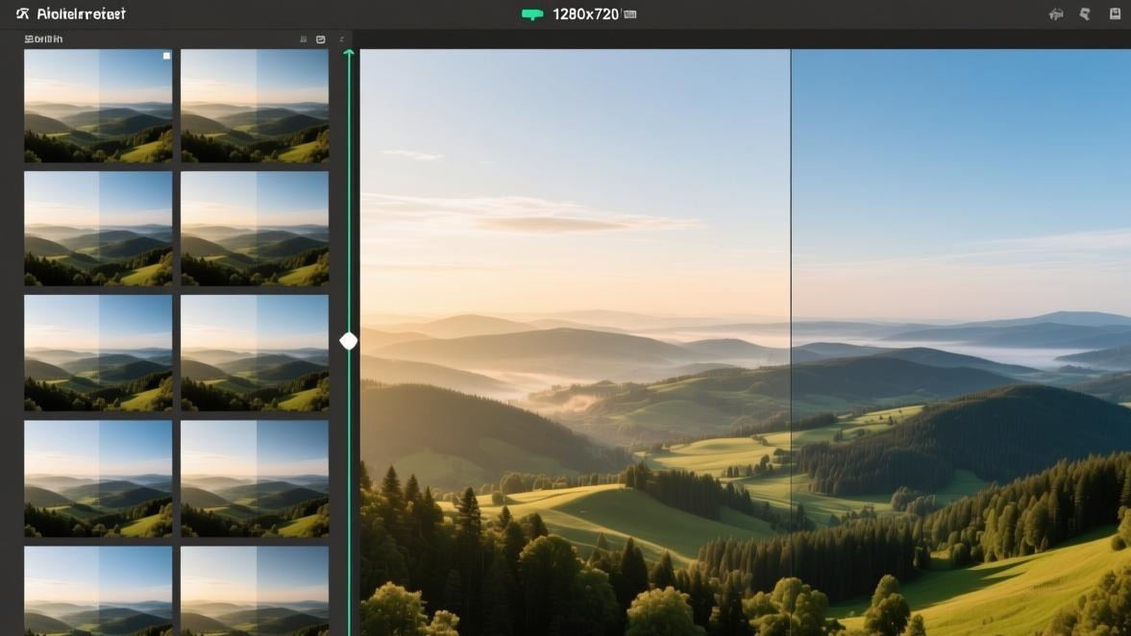Click the green status indicator beside 1280x720
The width and height of the screenshot is (1131, 636).
pos(532,14)
